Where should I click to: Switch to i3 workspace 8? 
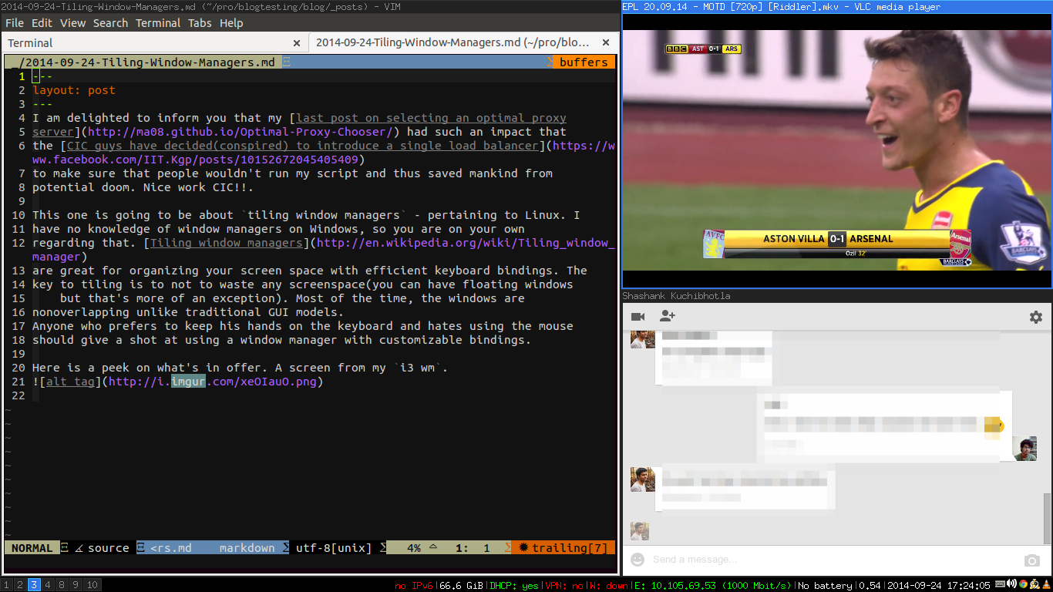(x=61, y=585)
